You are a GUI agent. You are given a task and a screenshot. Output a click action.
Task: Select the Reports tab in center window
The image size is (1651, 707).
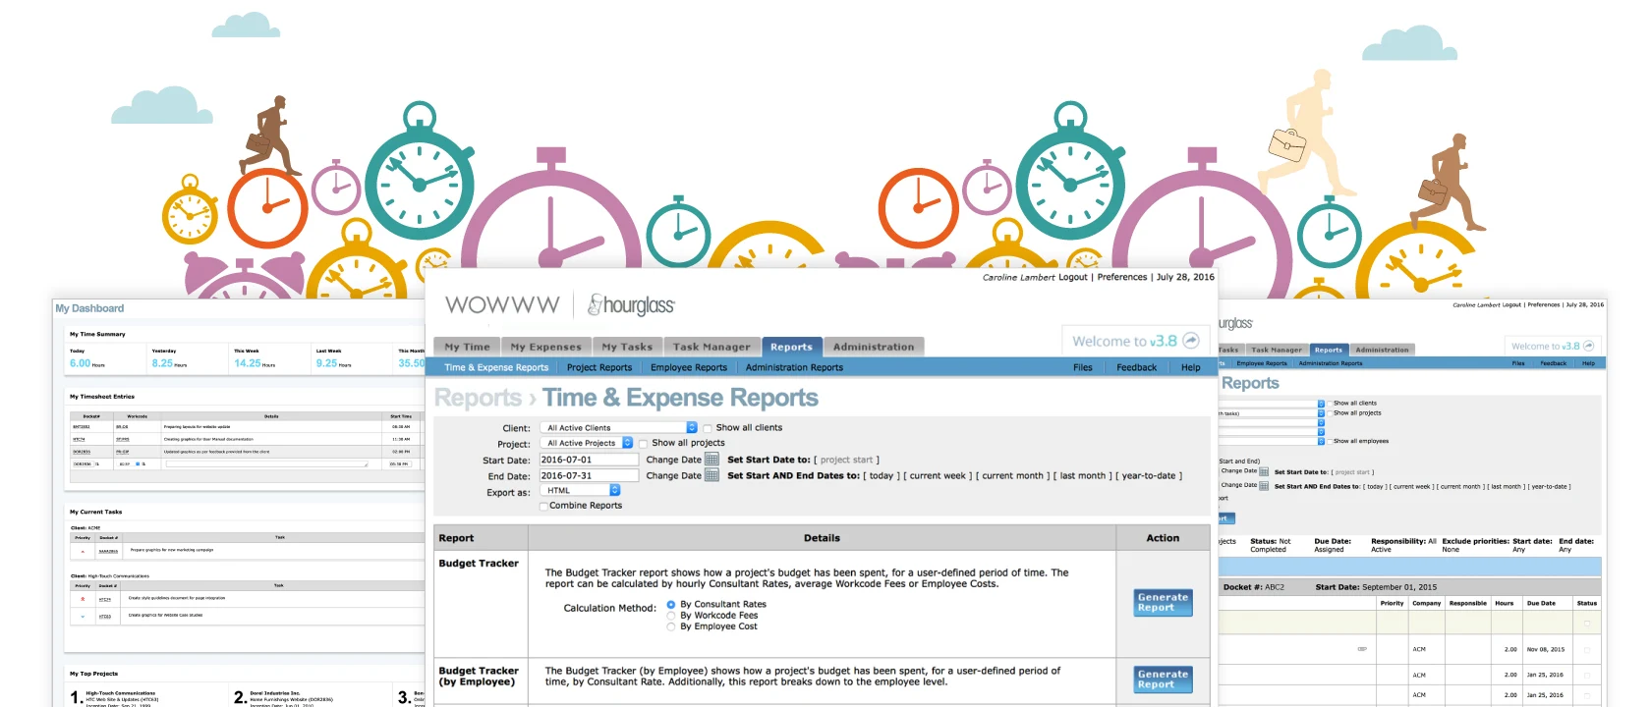791,347
